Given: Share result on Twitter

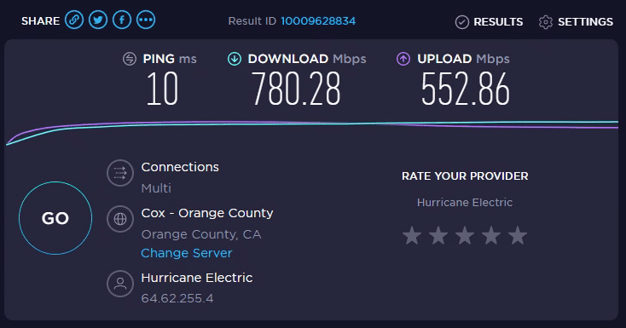Looking at the screenshot, I should coord(98,20).
